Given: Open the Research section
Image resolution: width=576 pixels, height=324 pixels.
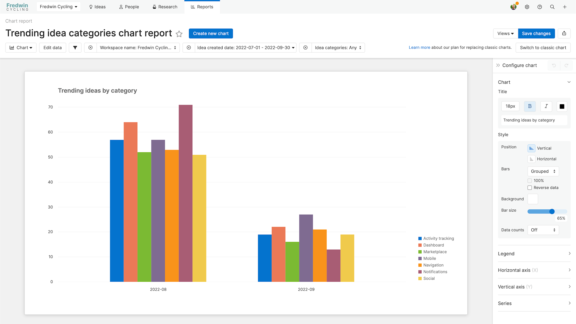Looking at the screenshot, I should pos(165,7).
